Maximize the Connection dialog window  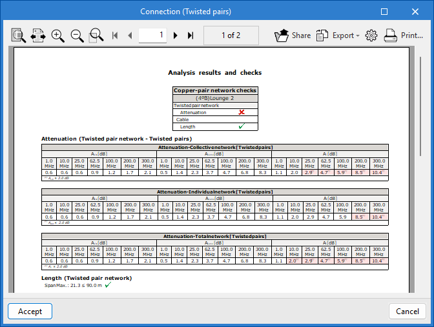click(384, 12)
